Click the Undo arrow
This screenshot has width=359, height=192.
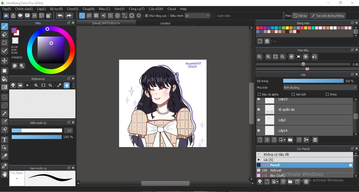click(60, 15)
